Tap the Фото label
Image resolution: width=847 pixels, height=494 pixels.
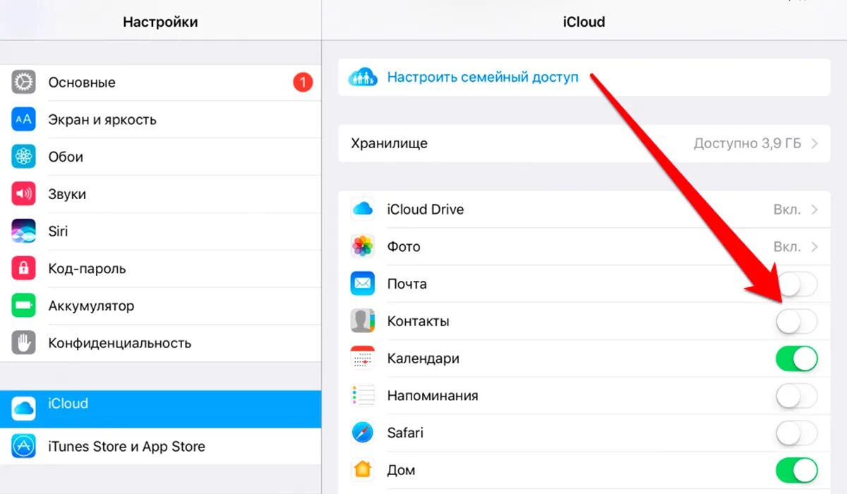point(404,247)
